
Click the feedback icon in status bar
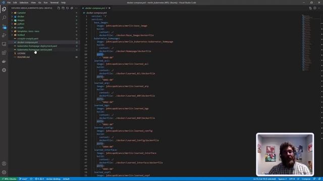(x=314, y=179)
